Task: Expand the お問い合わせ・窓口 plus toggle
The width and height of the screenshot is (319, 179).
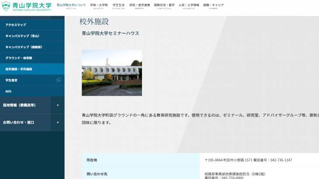Action: (x=58, y=122)
